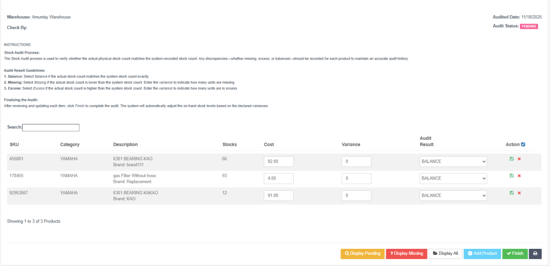The image size is (550, 266).
Task: Finish the audit with the Finish button
Action: (x=515, y=254)
